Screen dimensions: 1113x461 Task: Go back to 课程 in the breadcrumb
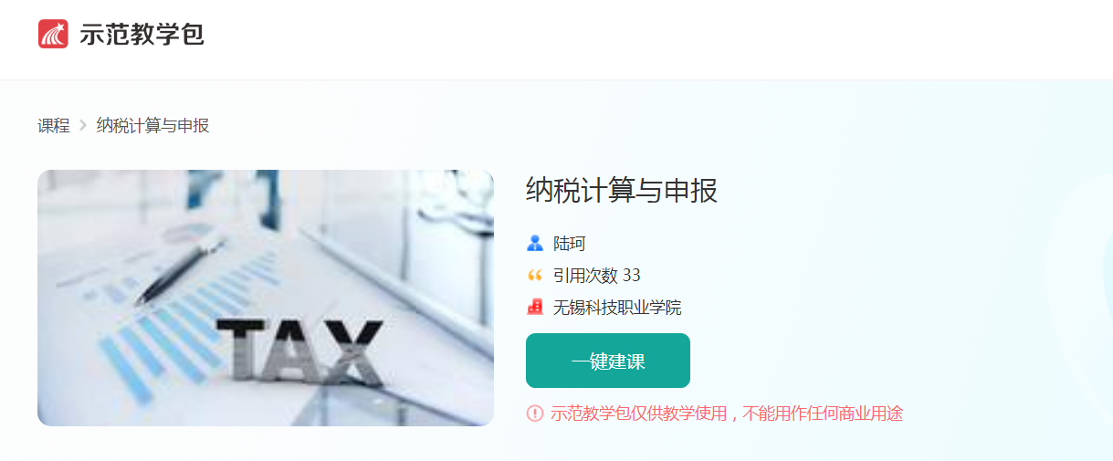click(54, 126)
